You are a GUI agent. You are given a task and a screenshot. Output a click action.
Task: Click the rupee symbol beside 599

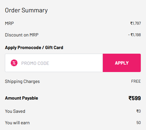[x=130, y=98]
